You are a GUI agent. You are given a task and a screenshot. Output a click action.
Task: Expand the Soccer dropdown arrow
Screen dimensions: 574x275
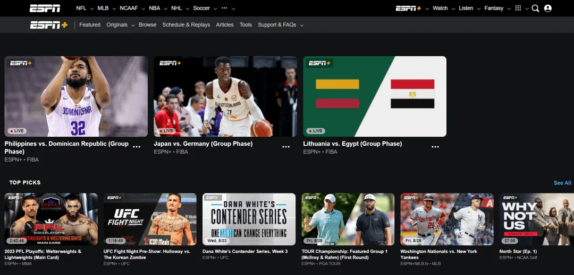(x=215, y=8)
